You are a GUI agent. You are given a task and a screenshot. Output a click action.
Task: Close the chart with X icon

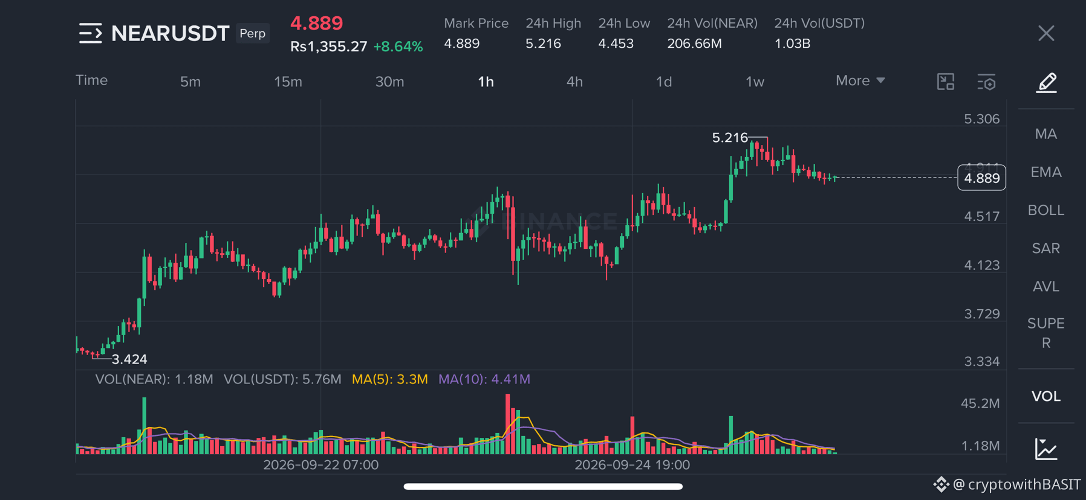(1046, 33)
